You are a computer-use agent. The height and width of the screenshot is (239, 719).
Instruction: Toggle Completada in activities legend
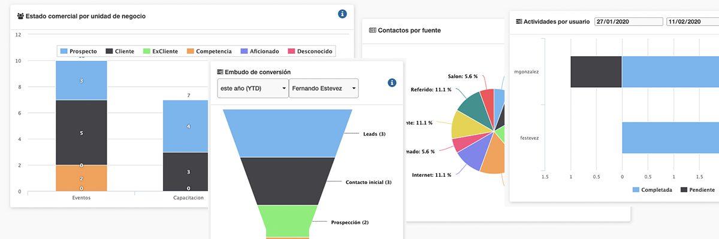pyautogui.click(x=652, y=190)
